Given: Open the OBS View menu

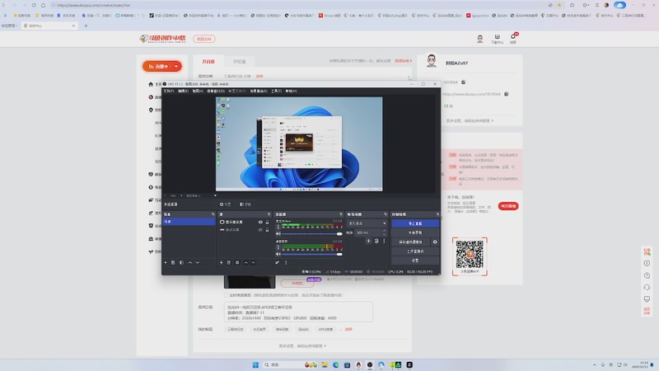Looking at the screenshot, I should pos(198,91).
